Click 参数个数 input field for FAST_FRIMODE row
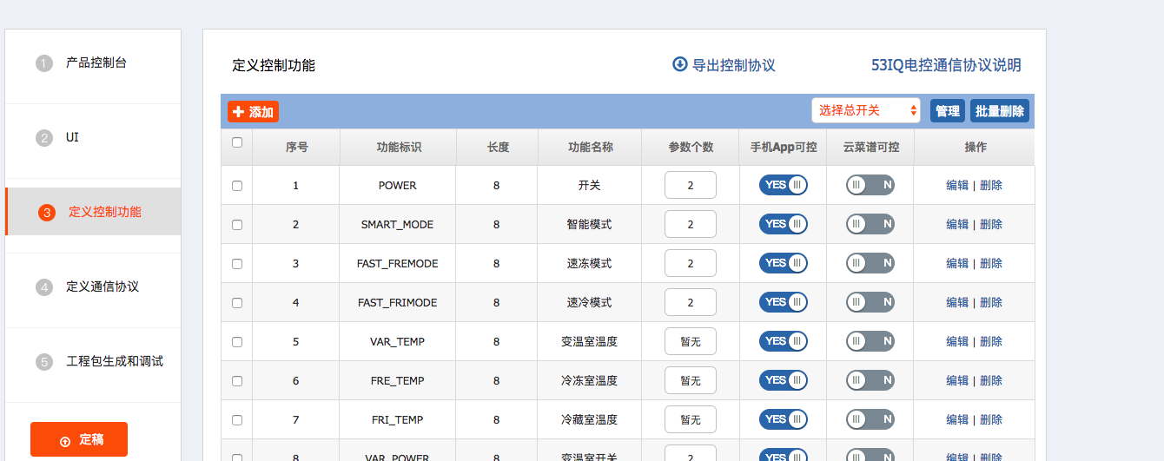 coord(690,303)
